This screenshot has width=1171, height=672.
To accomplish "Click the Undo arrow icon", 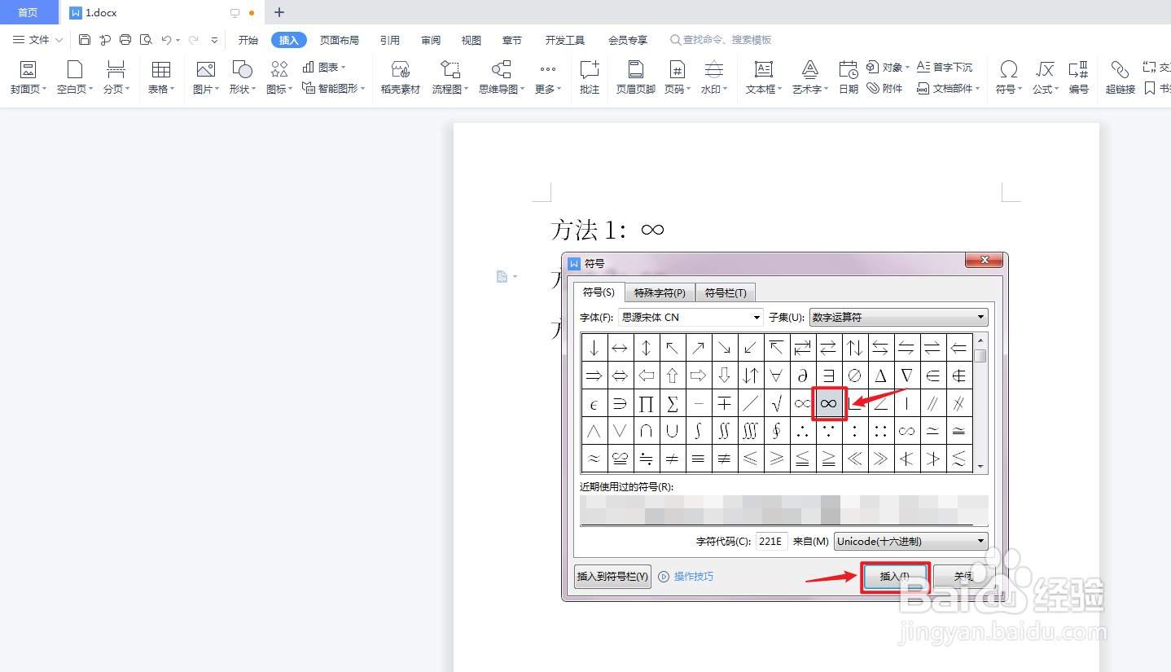I will [166, 40].
